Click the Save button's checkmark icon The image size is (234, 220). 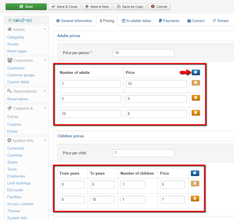tap(21, 7)
